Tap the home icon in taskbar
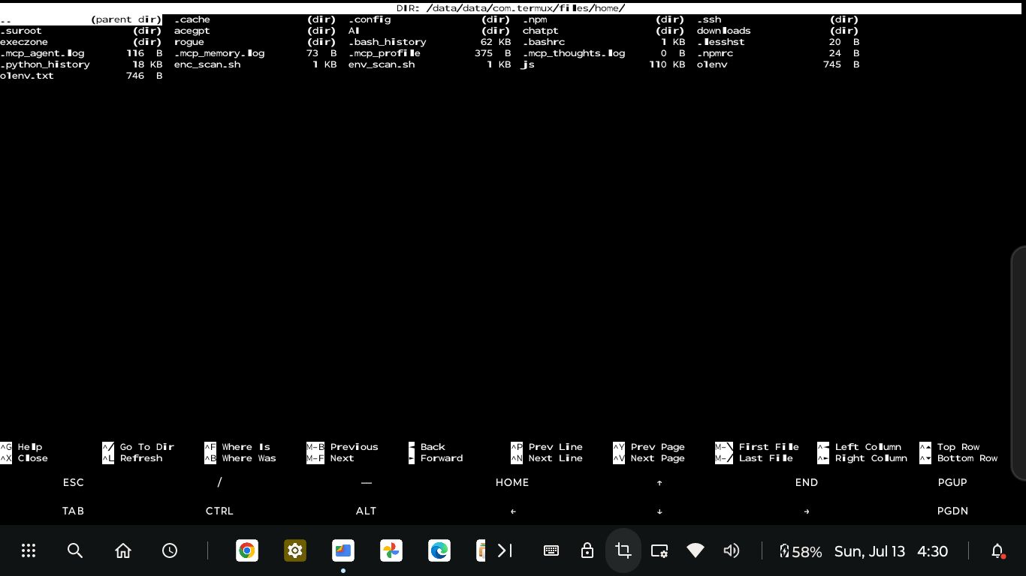The image size is (1026, 576). (x=123, y=551)
